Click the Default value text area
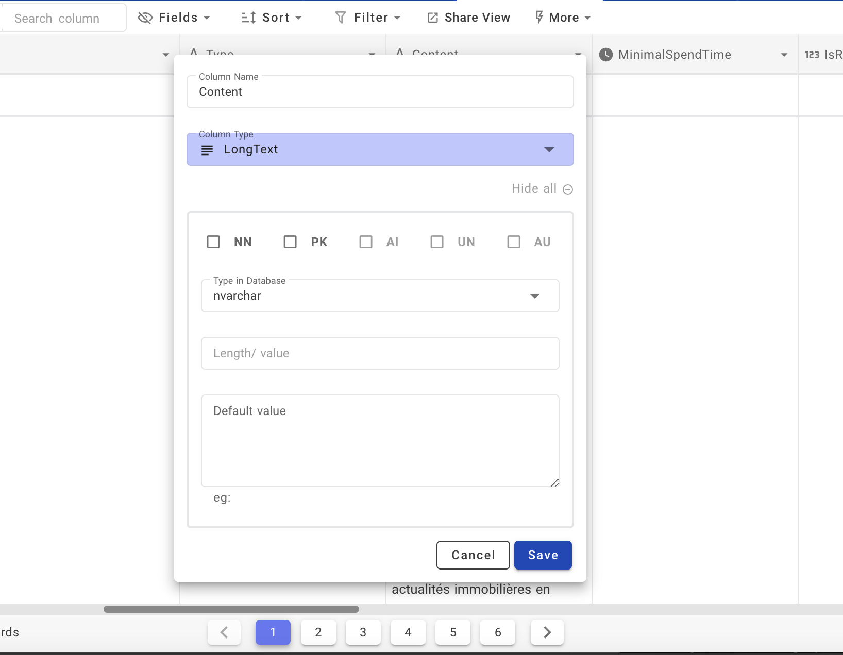Screen dimensions: 843x655 380,440
